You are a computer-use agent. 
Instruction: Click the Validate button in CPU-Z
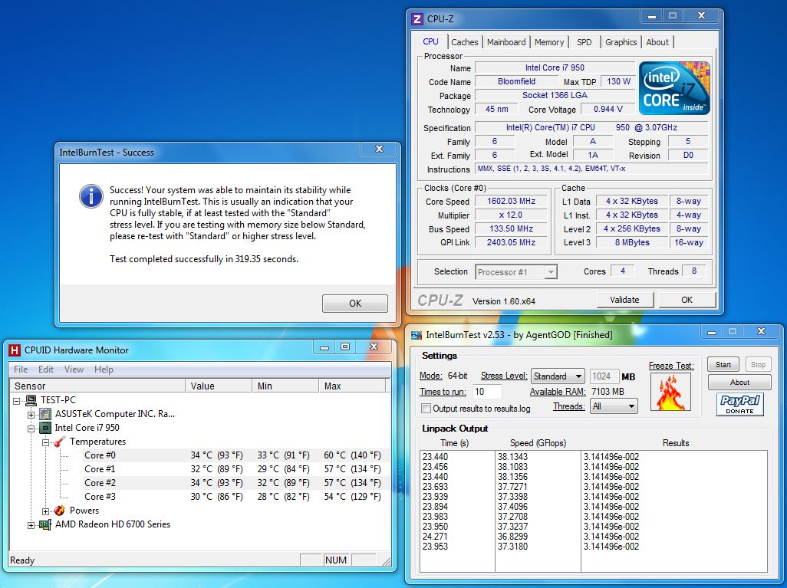[x=624, y=300]
